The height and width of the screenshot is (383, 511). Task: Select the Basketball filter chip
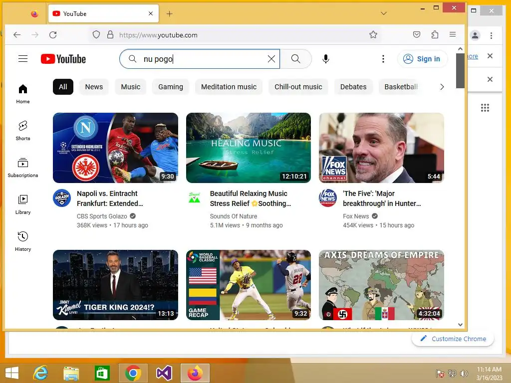pos(401,87)
